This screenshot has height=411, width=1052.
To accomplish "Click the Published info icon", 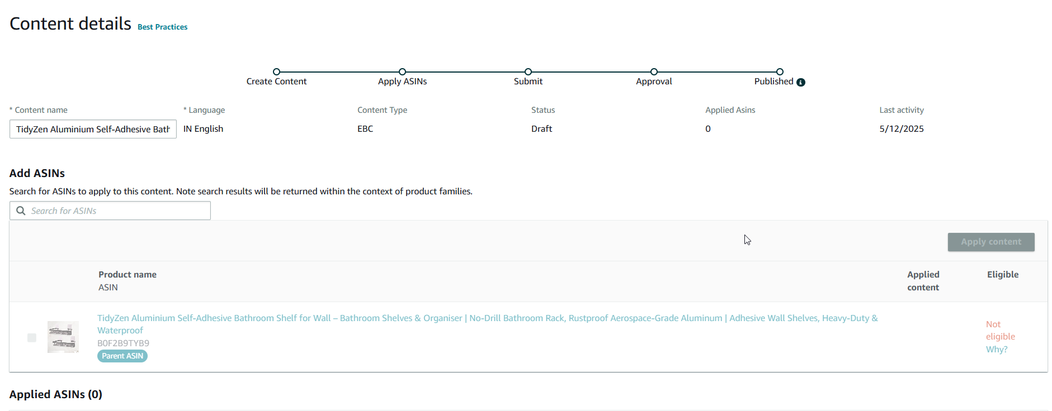I will [801, 82].
